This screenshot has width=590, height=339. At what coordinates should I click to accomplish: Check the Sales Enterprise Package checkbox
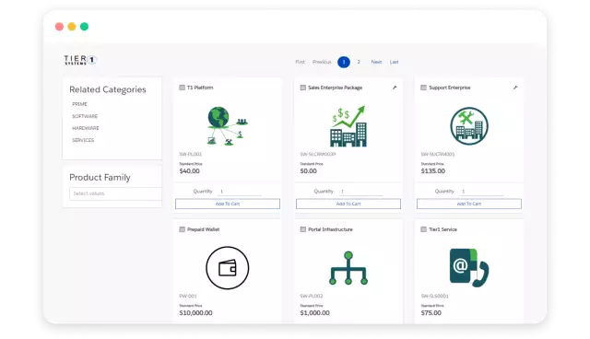pyautogui.click(x=303, y=88)
